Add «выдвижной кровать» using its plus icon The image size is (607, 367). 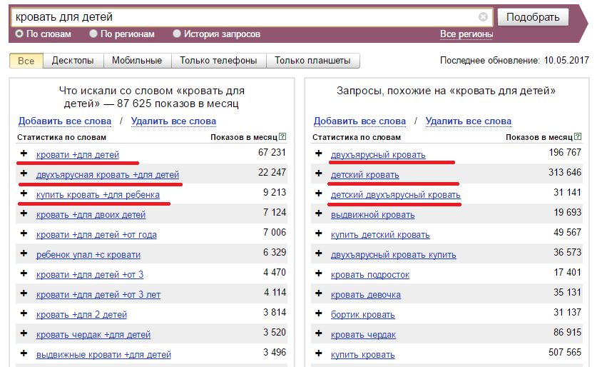tap(318, 213)
